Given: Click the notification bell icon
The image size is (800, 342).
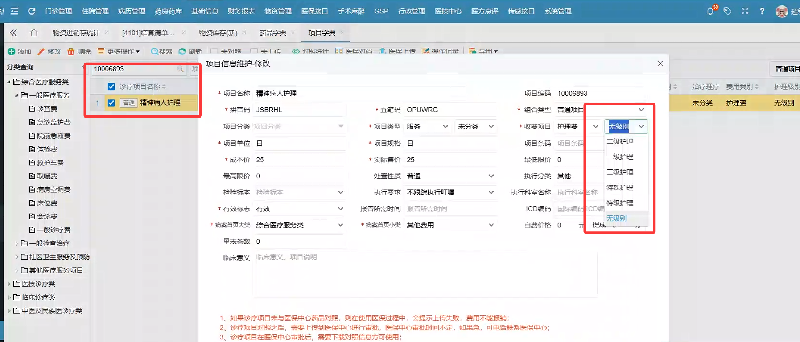Looking at the screenshot, I should coord(710,11).
